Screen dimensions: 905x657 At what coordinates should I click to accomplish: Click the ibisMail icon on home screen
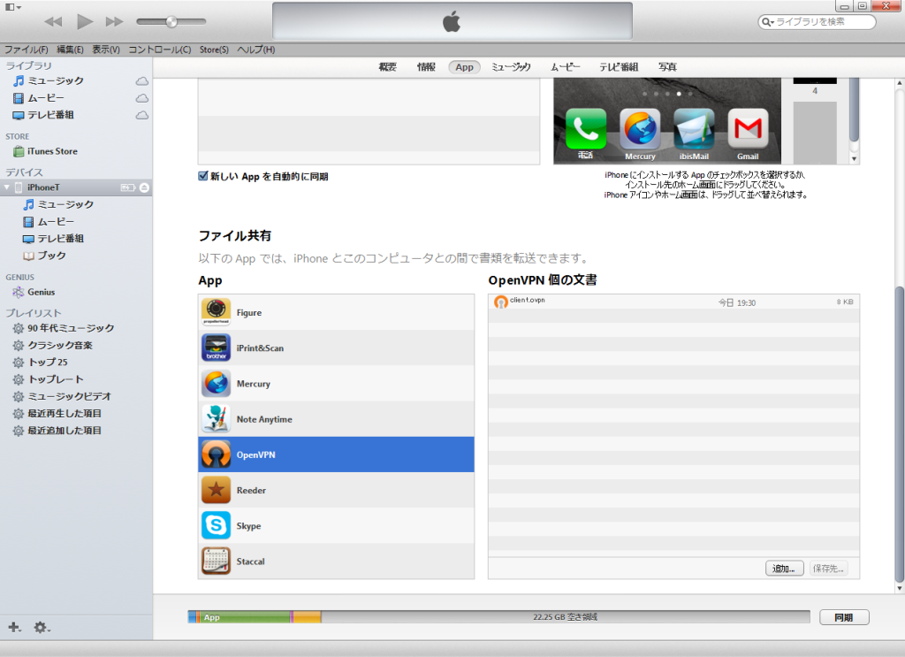pyautogui.click(x=694, y=129)
